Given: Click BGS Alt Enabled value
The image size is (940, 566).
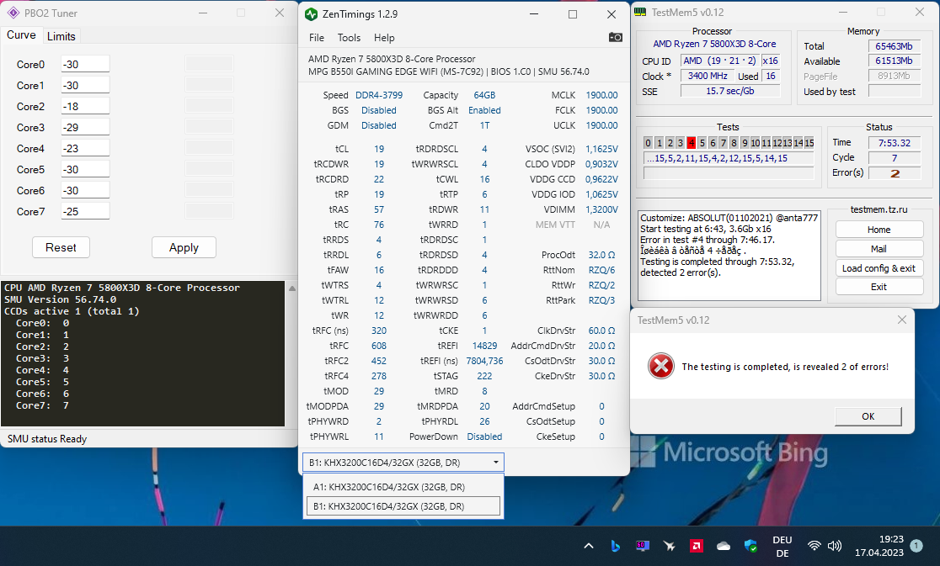Looking at the screenshot, I should pyautogui.click(x=484, y=110).
